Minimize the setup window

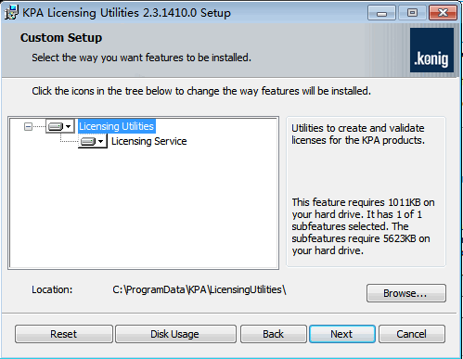coord(381,13)
